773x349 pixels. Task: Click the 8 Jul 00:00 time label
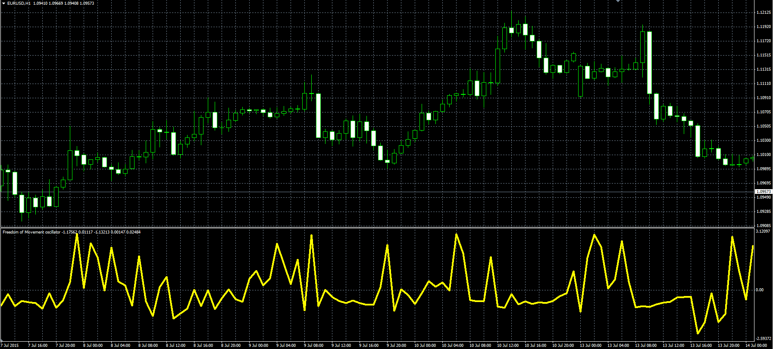click(93, 346)
